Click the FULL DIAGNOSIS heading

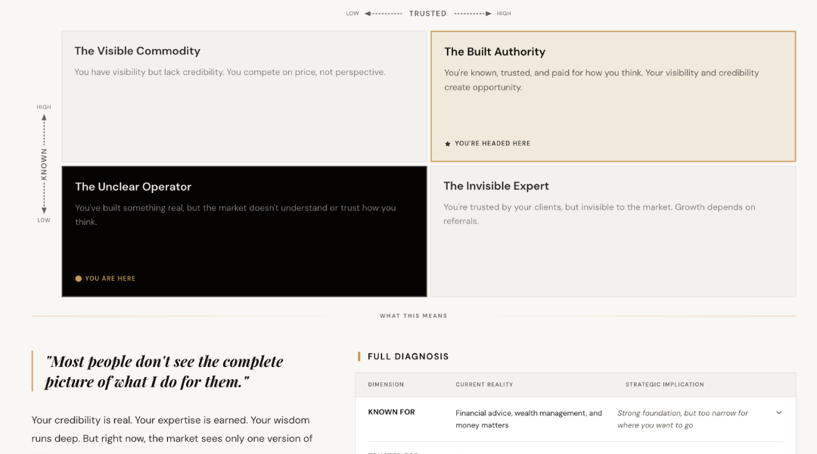[x=408, y=356]
